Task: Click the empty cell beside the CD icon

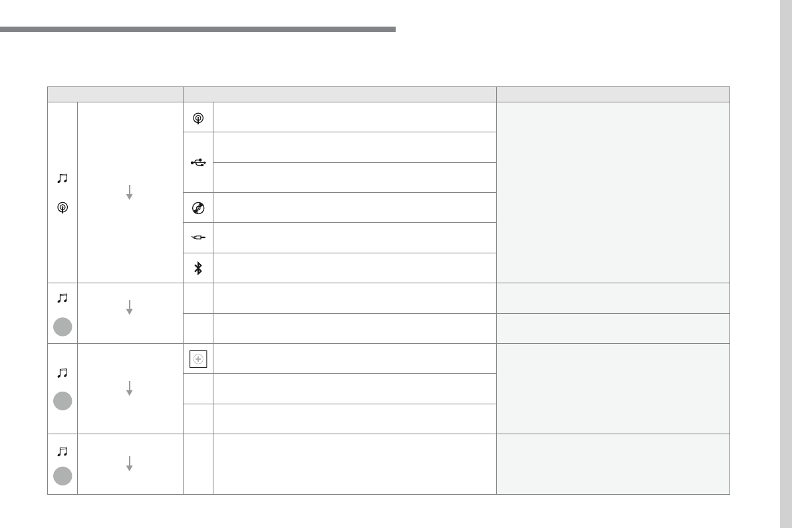Action: point(354,207)
